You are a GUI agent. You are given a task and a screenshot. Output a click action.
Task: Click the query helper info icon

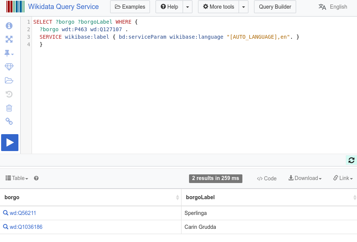9,26
